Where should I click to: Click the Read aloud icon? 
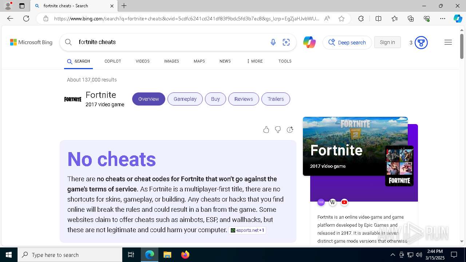tap(327, 19)
